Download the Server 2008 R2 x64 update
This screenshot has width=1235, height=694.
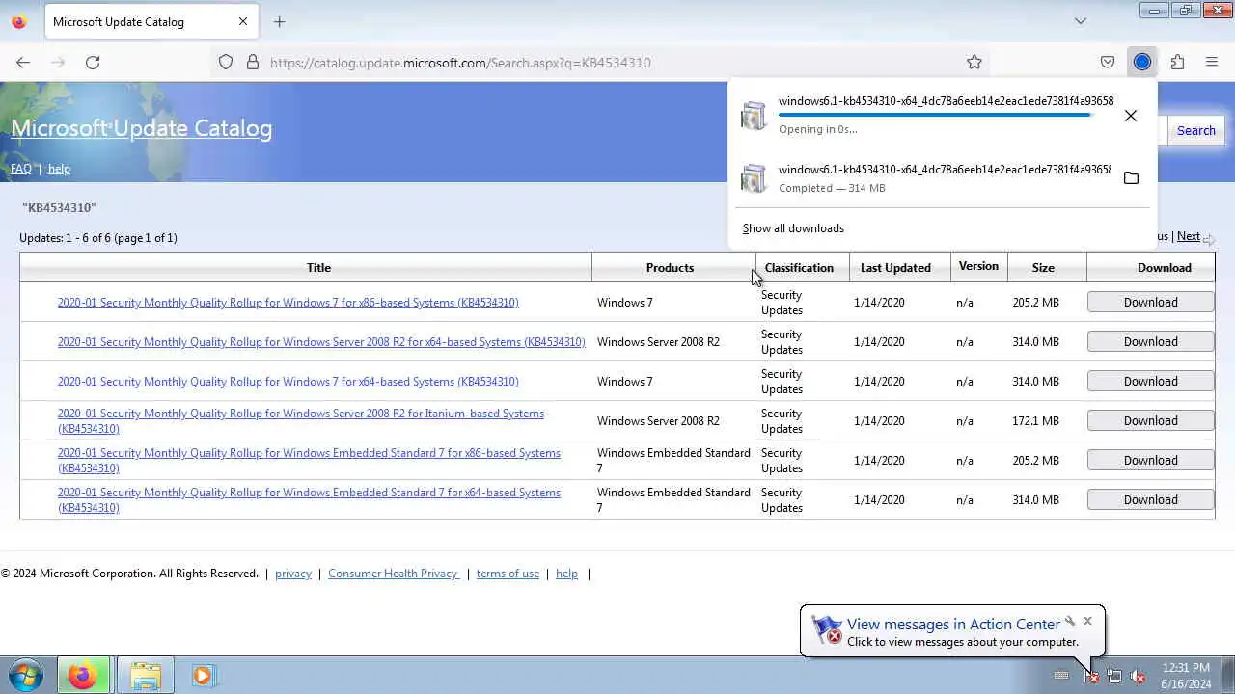click(x=1150, y=342)
